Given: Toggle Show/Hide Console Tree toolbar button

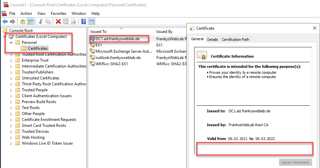Looking at the screenshot, I should tap(31, 21).
